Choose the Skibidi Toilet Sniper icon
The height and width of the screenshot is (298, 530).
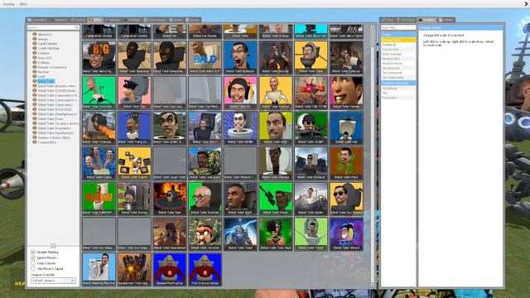[x=276, y=199]
